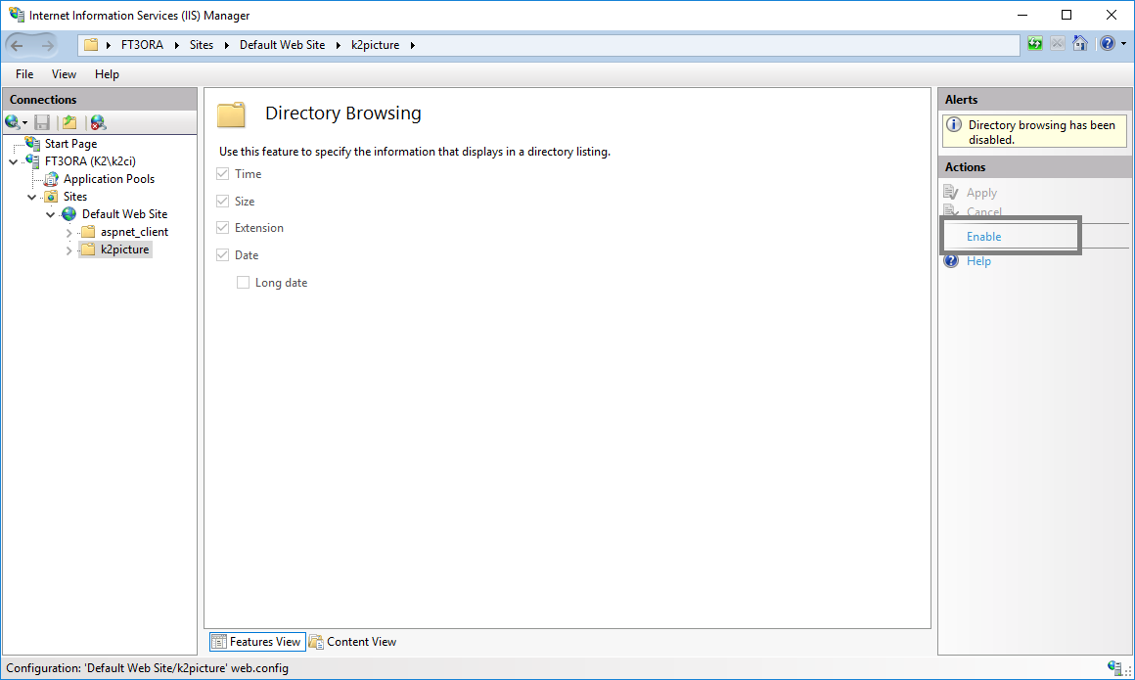Click the IIS Manager title bar icon
This screenshot has width=1135, height=680.
(x=16, y=15)
